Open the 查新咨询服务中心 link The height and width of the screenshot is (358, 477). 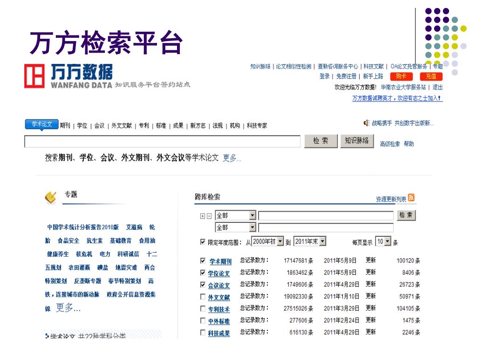point(338,66)
